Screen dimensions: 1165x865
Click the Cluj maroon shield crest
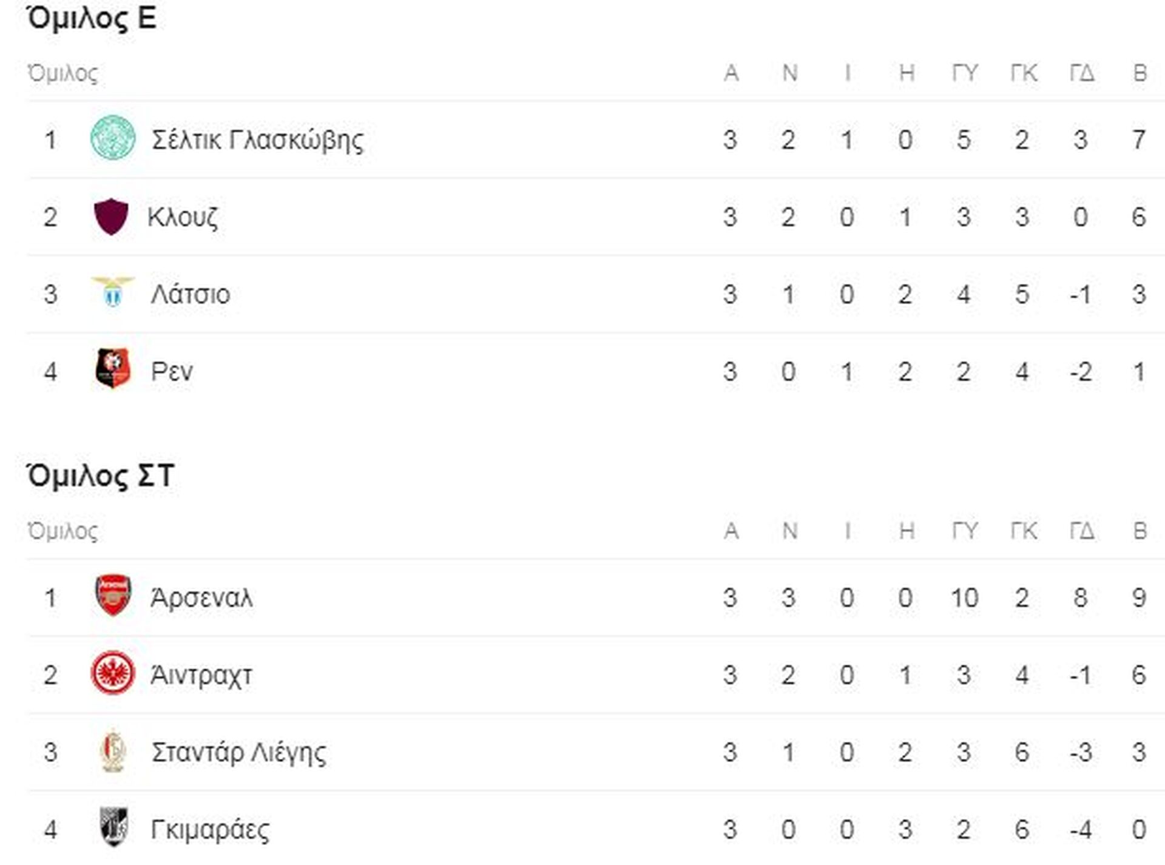point(111,217)
